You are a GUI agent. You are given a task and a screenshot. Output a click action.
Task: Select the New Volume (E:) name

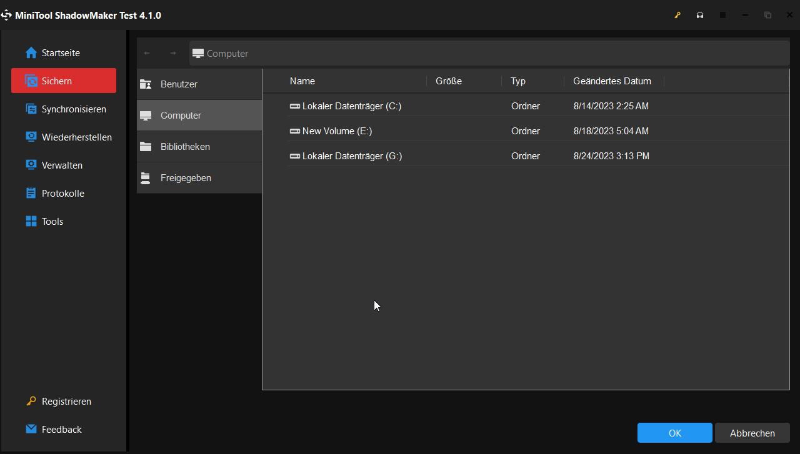337,131
